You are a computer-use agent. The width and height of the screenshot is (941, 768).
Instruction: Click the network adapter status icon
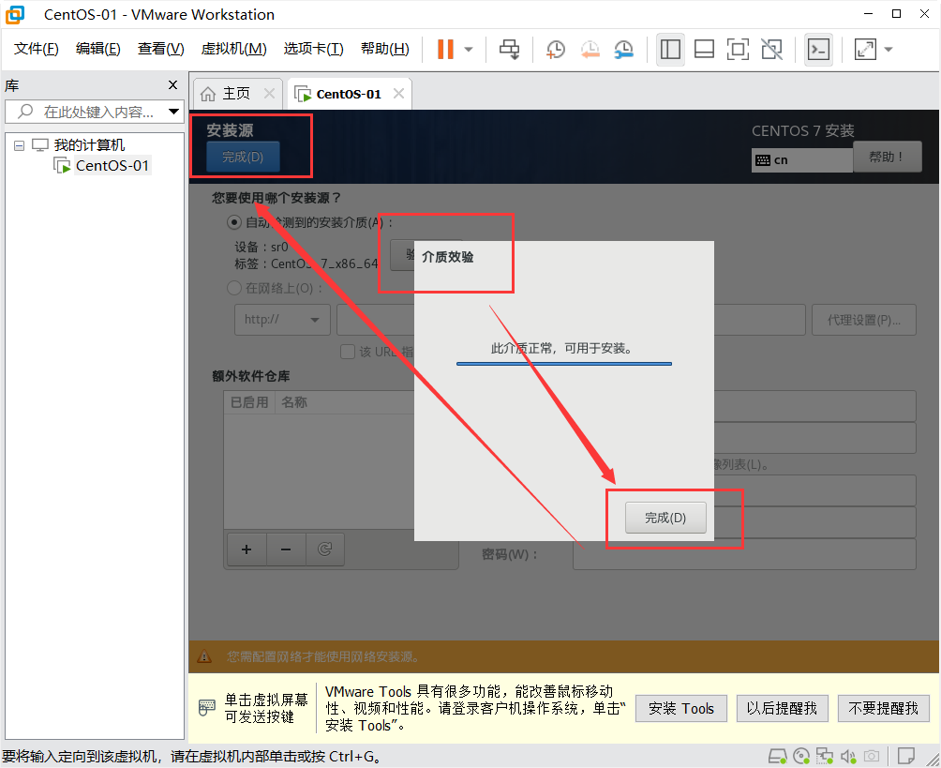pyautogui.click(x=825, y=756)
